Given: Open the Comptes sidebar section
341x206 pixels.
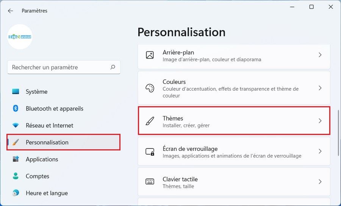Looking at the screenshot, I should (x=38, y=176).
